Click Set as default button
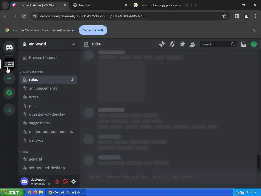Image resolution: width=261 pixels, height=196 pixels. tap(93, 30)
